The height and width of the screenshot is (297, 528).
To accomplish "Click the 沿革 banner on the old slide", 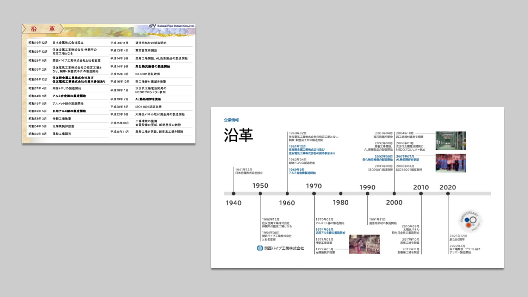I will pos(43,29).
